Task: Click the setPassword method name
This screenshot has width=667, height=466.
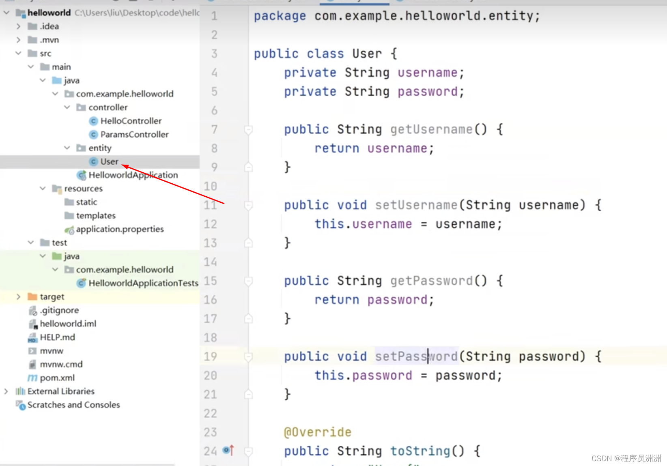Action: [x=416, y=356]
